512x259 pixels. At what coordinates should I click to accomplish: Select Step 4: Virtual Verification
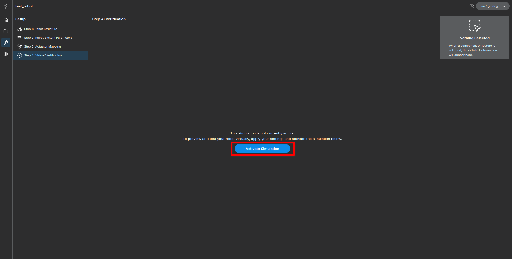coord(43,55)
